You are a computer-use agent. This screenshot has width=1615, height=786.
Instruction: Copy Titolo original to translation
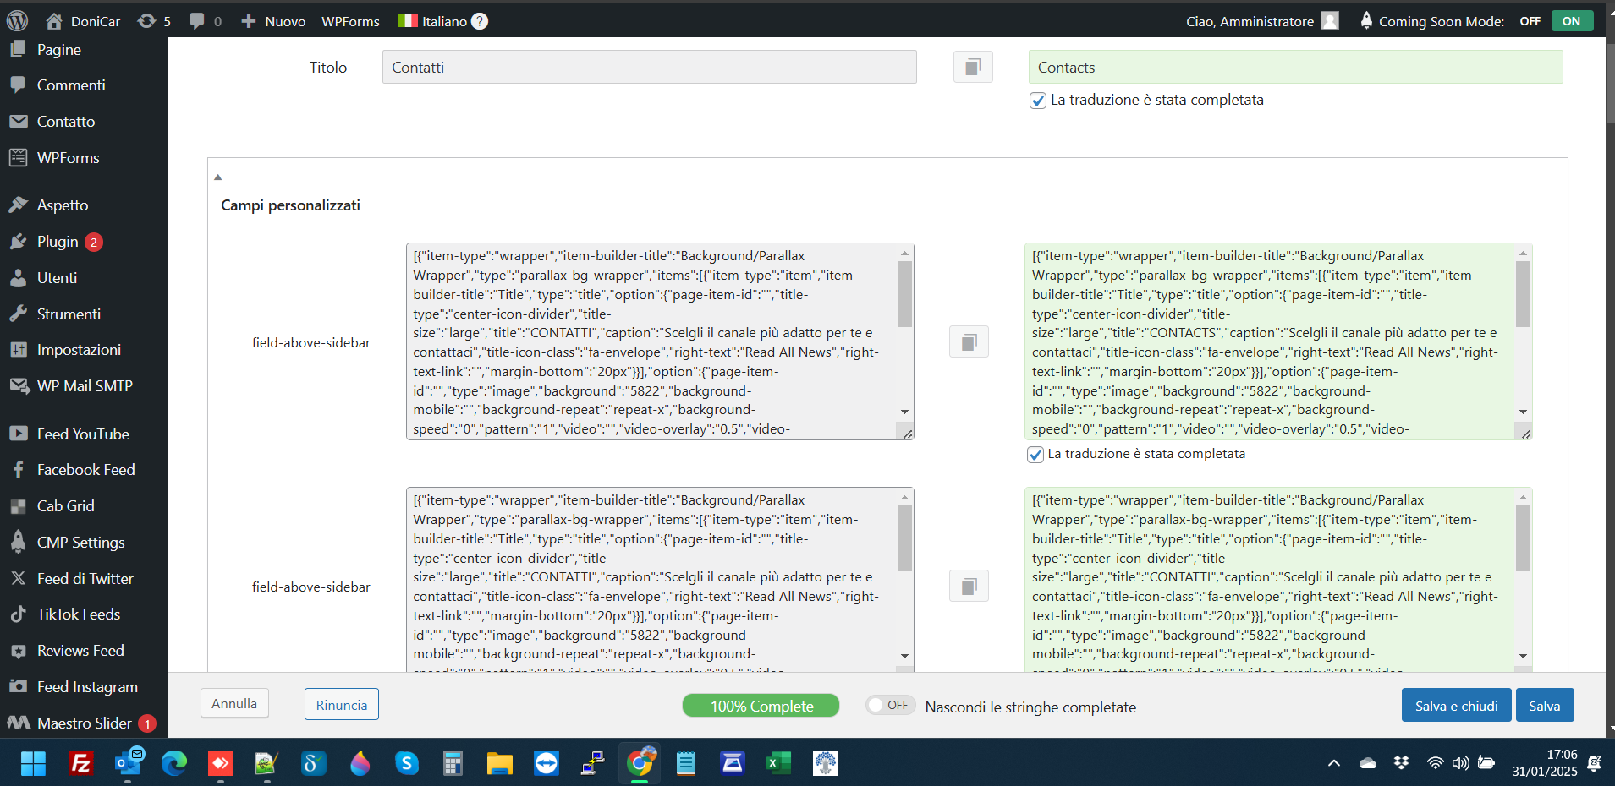973,67
